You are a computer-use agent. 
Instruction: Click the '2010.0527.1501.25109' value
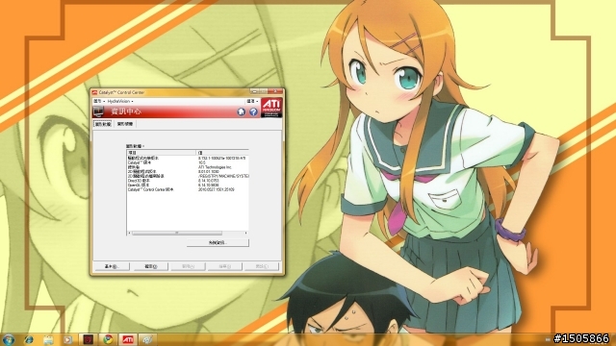pyautogui.click(x=216, y=189)
